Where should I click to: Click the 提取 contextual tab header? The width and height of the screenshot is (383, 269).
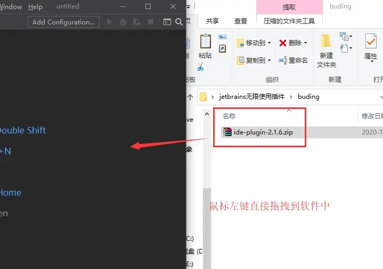(289, 7)
